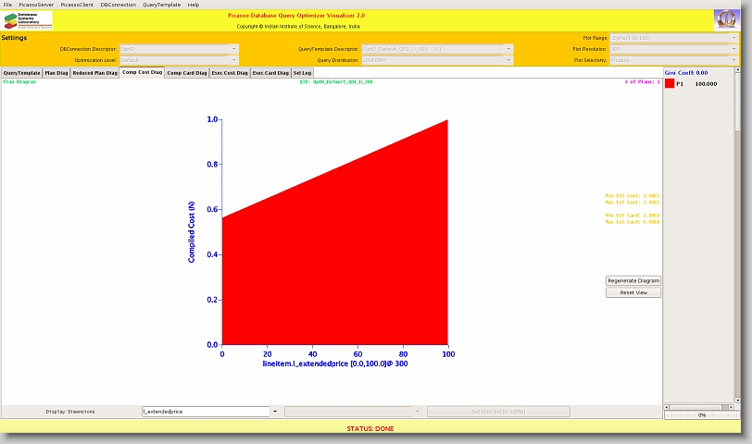This screenshot has width=752, height=444.
Task: Open the QueryTemplate menu in menu bar
Action: pyautogui.click(x=161, y=5)
